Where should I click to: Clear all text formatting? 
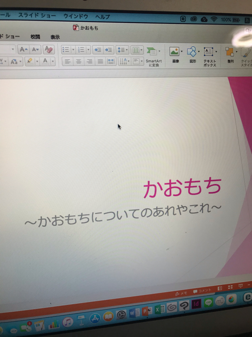[49, 50]
